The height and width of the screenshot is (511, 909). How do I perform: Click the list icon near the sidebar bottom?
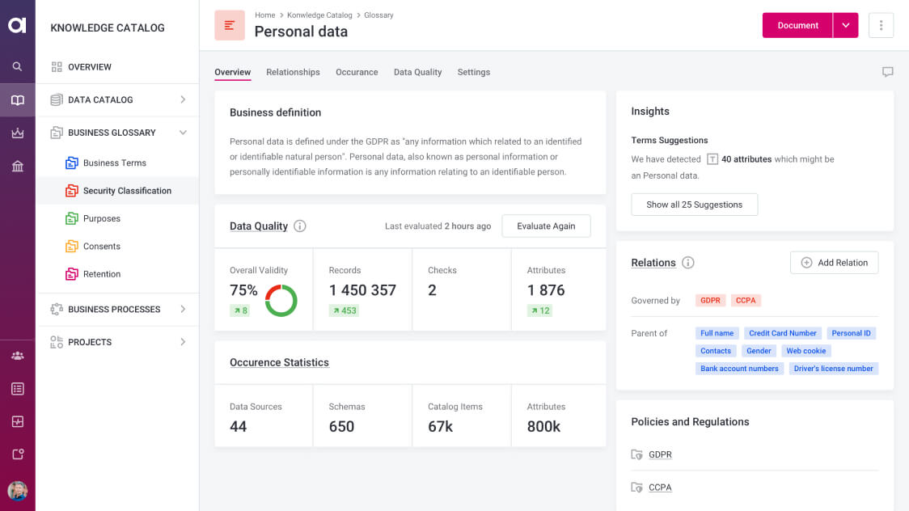pos(17,387)
